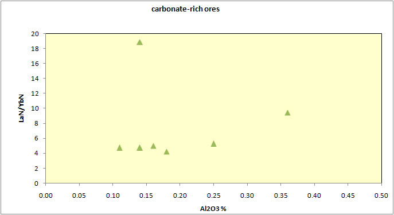Select the data point near 18.8 LaN/YbN
394x215 pixels.
[x=140, y=42]
